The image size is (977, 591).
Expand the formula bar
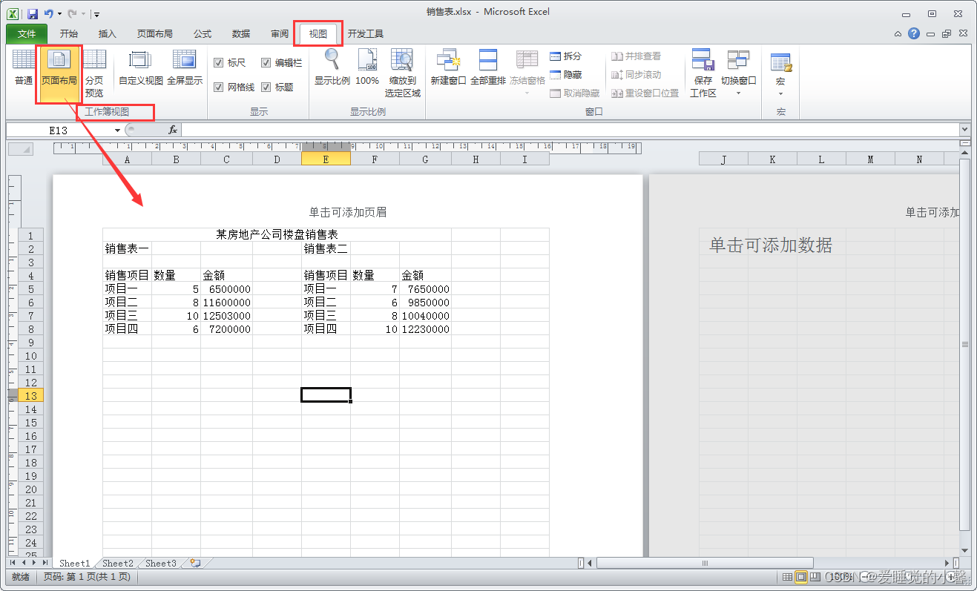click(x=964, y=130)
